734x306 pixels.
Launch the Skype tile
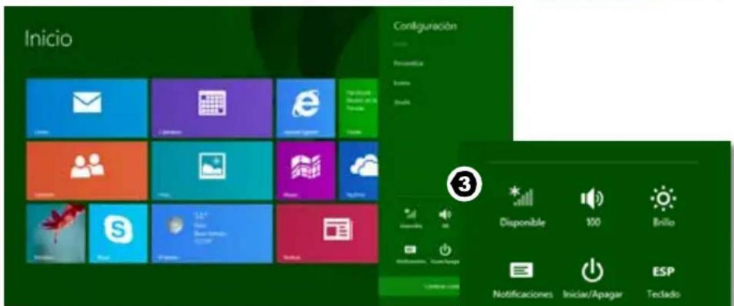[118, 234]
